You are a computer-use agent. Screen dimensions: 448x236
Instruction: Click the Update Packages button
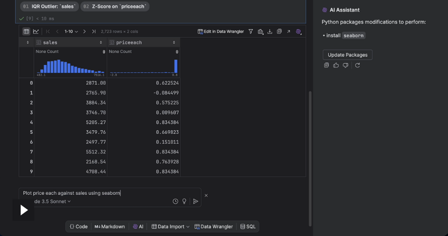click(347, 55)
